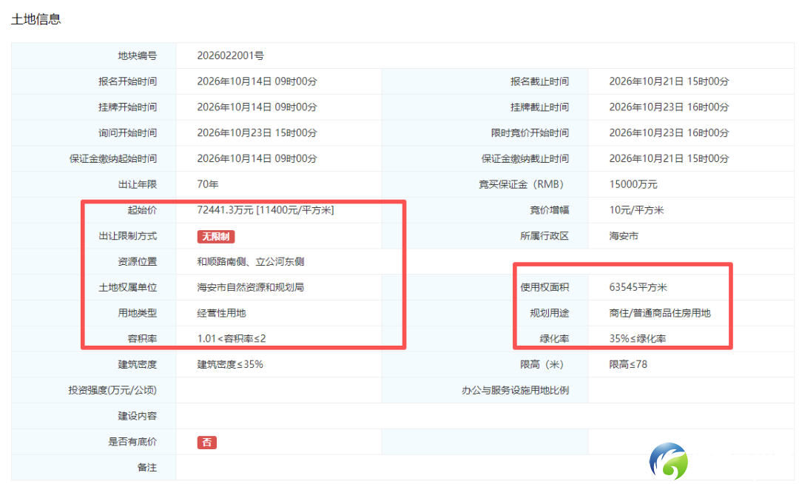Image resolution: width=799 pixels, height=484 pixels.
Task: Click the 限时竞价开始时间 date value
Action: pyautogui.click(x=669, y=133)
